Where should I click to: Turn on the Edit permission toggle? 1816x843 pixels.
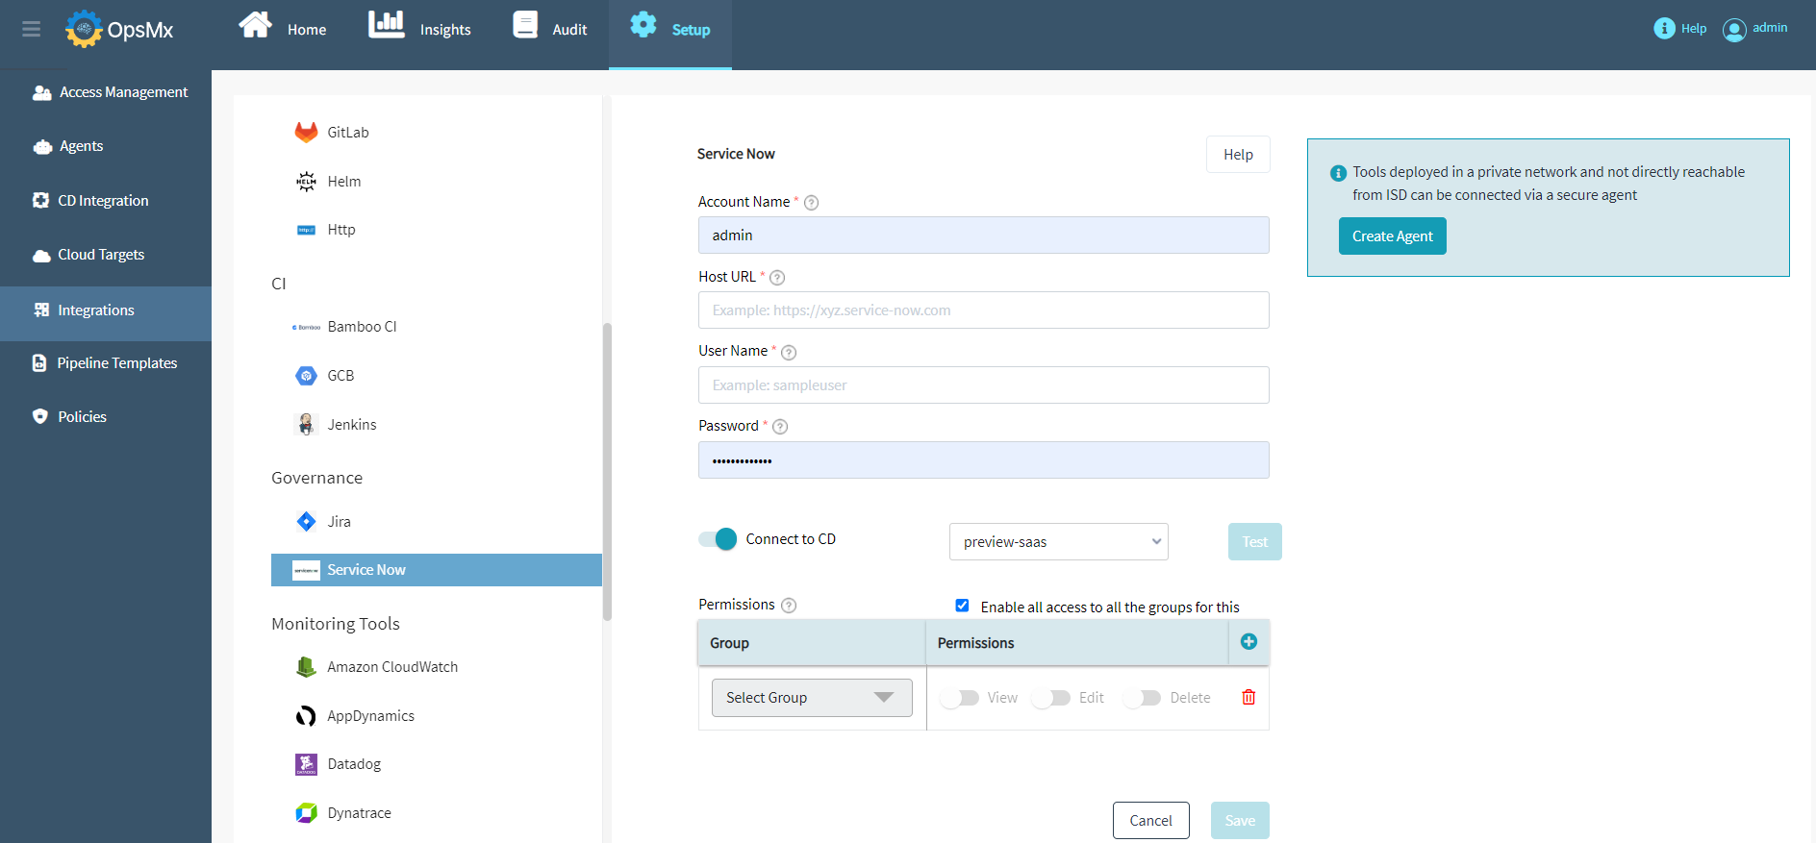tap(1050, 698)
